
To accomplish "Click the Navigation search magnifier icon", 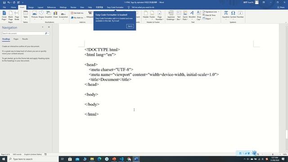I will 46,33.
